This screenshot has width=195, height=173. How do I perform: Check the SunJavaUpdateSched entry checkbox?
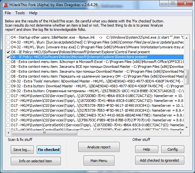[x=8, y=42]
